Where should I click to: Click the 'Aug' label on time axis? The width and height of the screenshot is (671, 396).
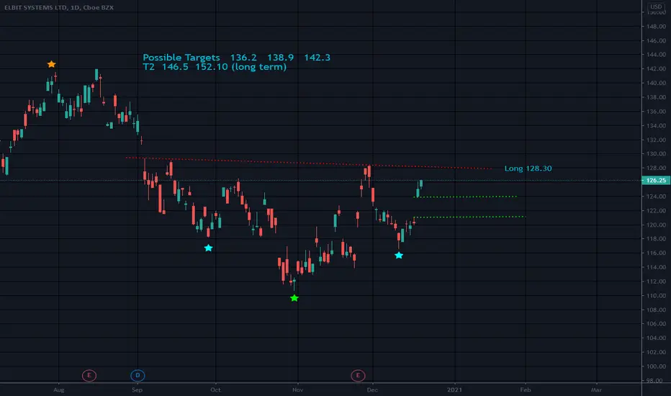point(58,390)
